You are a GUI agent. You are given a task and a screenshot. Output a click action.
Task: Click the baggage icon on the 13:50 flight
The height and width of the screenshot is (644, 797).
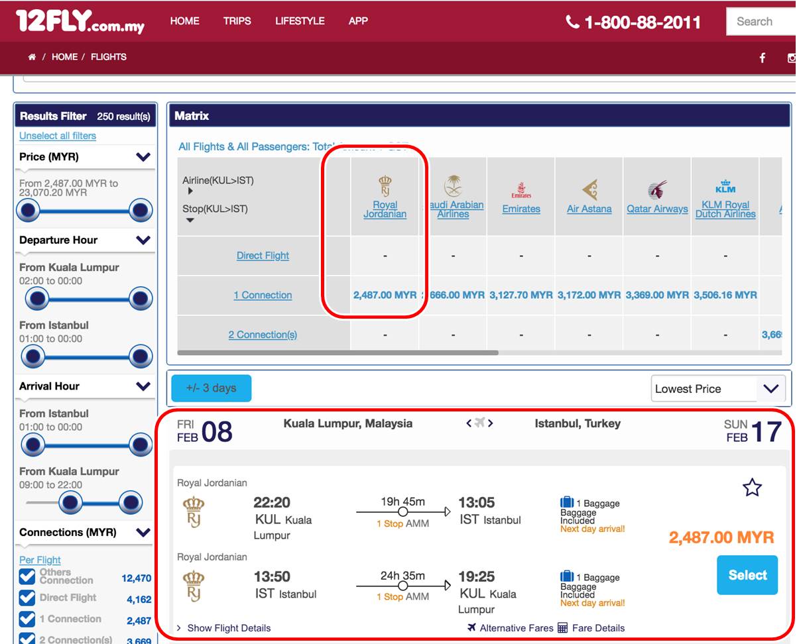tap(567, 577)
